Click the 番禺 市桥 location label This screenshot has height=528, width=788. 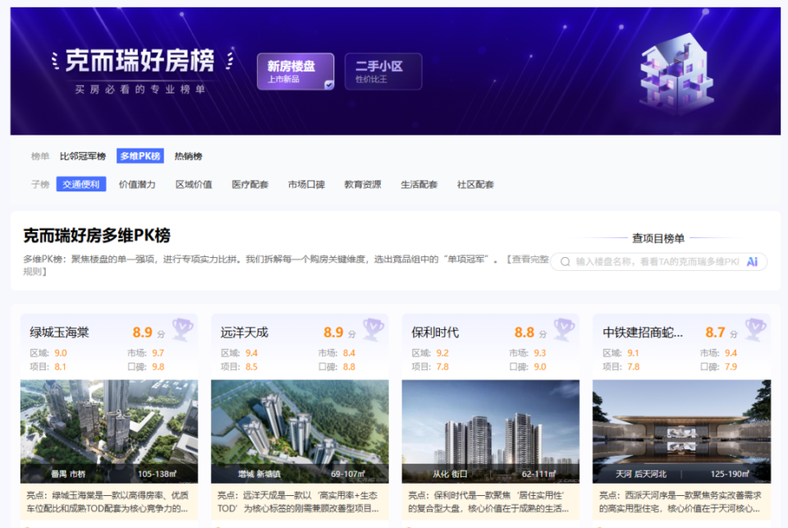(x=68, y=474)
